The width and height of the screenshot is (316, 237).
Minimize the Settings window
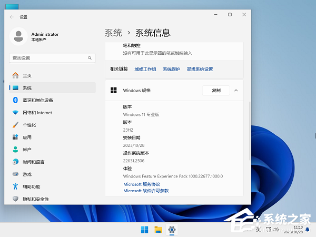[215, 15]
